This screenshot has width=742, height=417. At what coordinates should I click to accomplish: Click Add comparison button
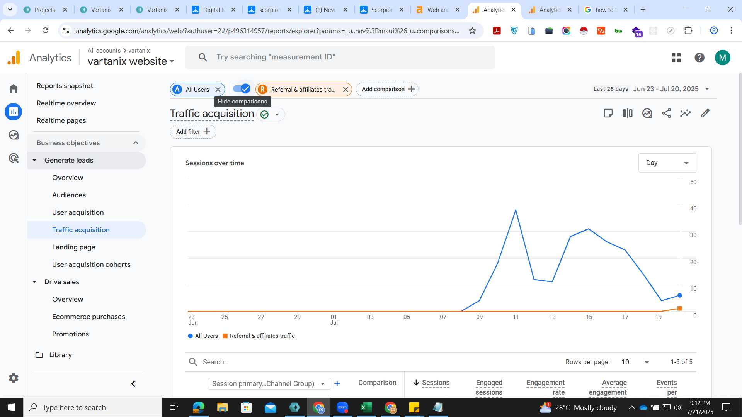pos(387,89)
